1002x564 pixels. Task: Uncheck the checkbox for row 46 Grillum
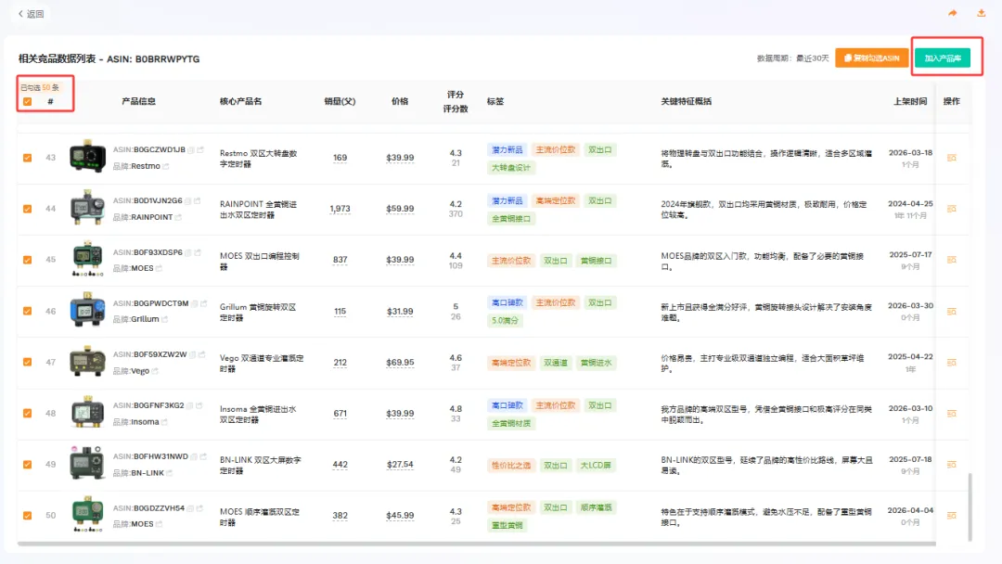pos(28,311)
